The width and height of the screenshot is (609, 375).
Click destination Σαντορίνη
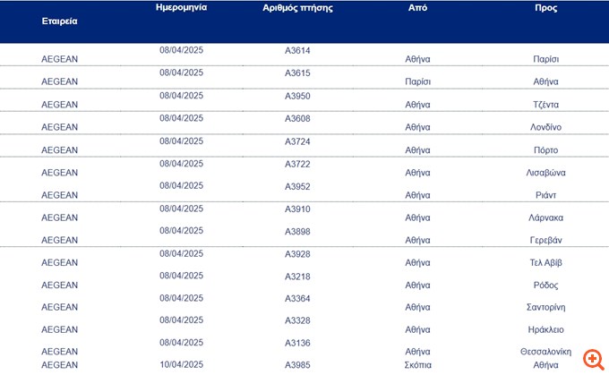pos(545,308)
